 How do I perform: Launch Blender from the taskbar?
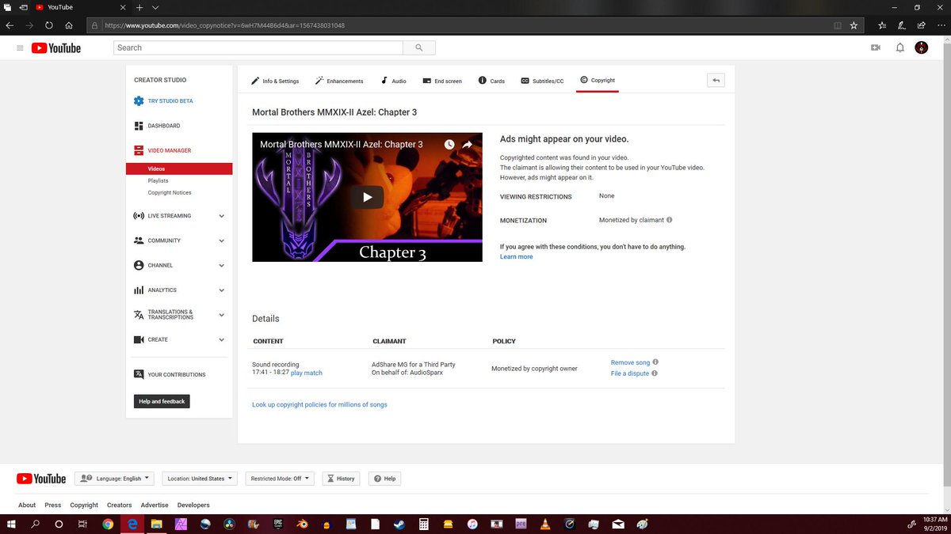tap(302, 524)
